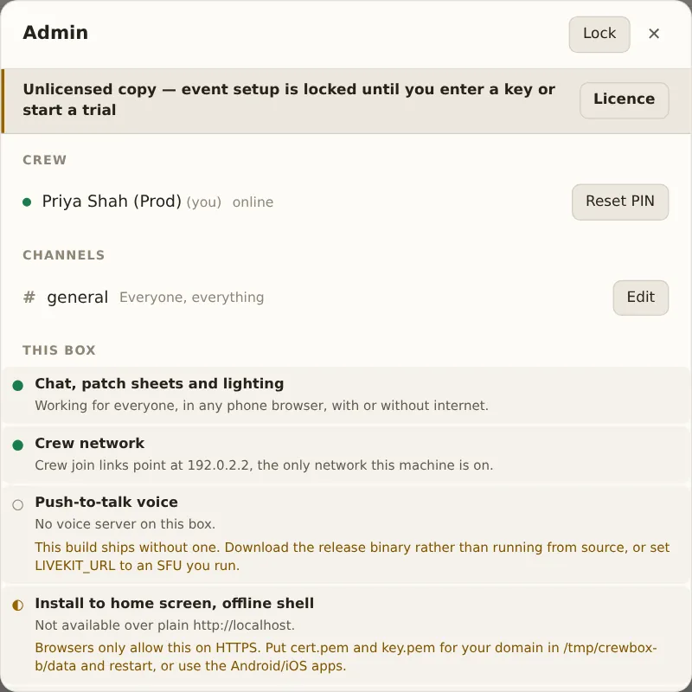The width and height of the screenshot is (692, 692).
Task: Click the 'Working for everyone' status description
Action: pos(262,406)
